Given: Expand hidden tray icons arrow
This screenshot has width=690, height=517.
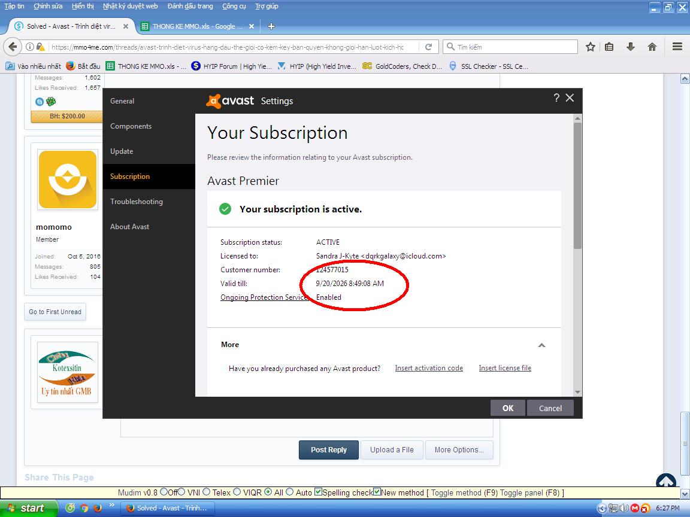Looking at the screenshot, I should (602, 508).
